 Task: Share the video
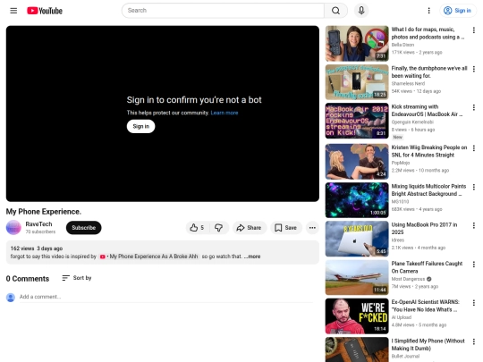(x=250, y=228)
